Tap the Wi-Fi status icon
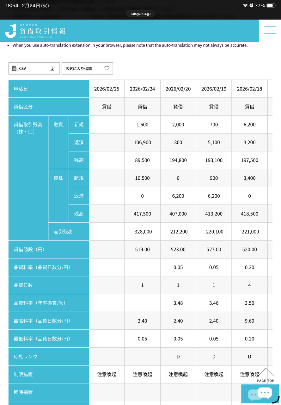Image resolution: width=281 pixels, height=405 pixels. coord(245,6)
